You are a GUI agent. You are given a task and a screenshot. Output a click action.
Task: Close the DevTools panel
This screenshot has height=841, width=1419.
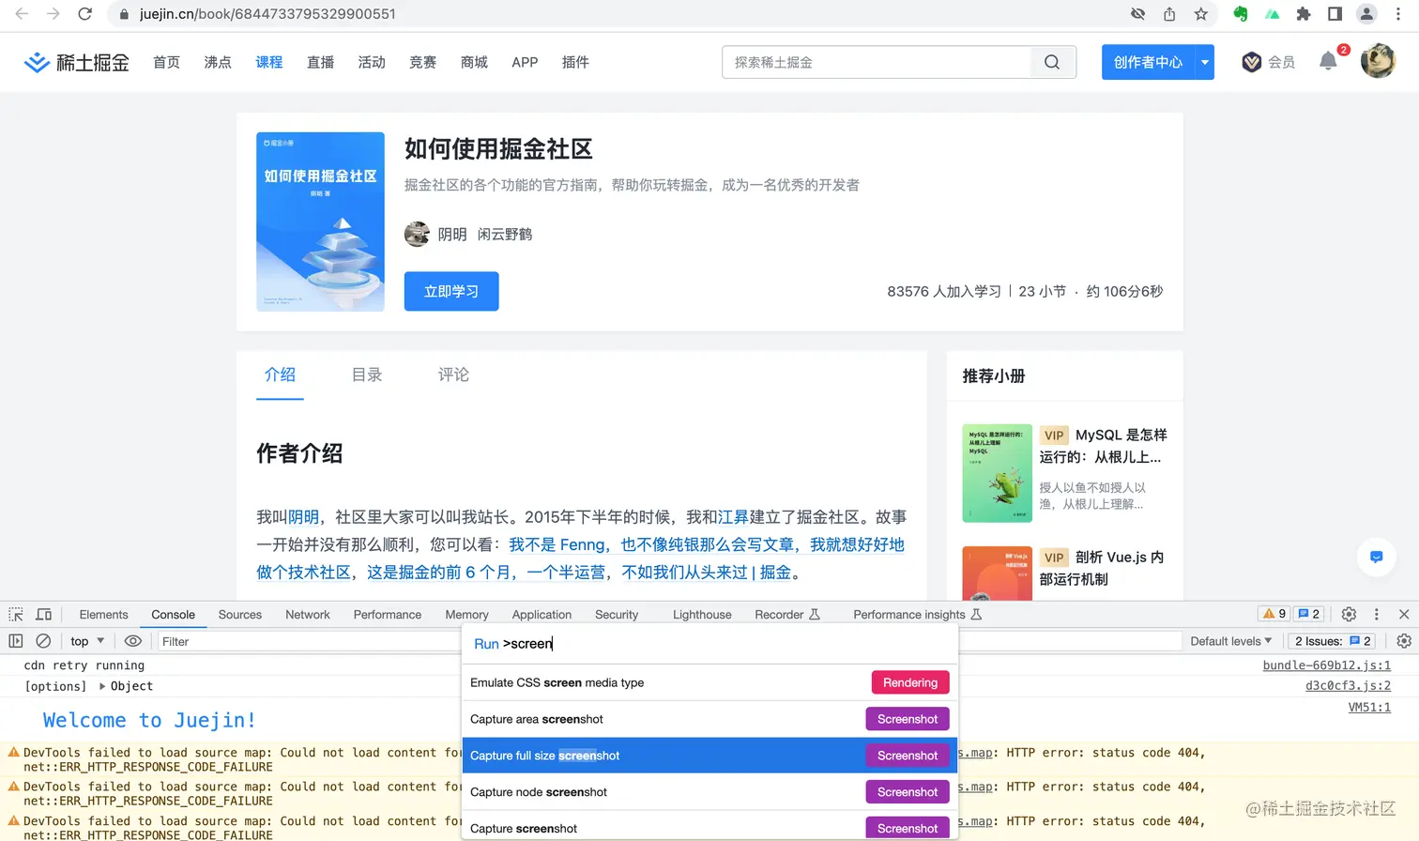pyautogui.click(x=1404, y=614)
